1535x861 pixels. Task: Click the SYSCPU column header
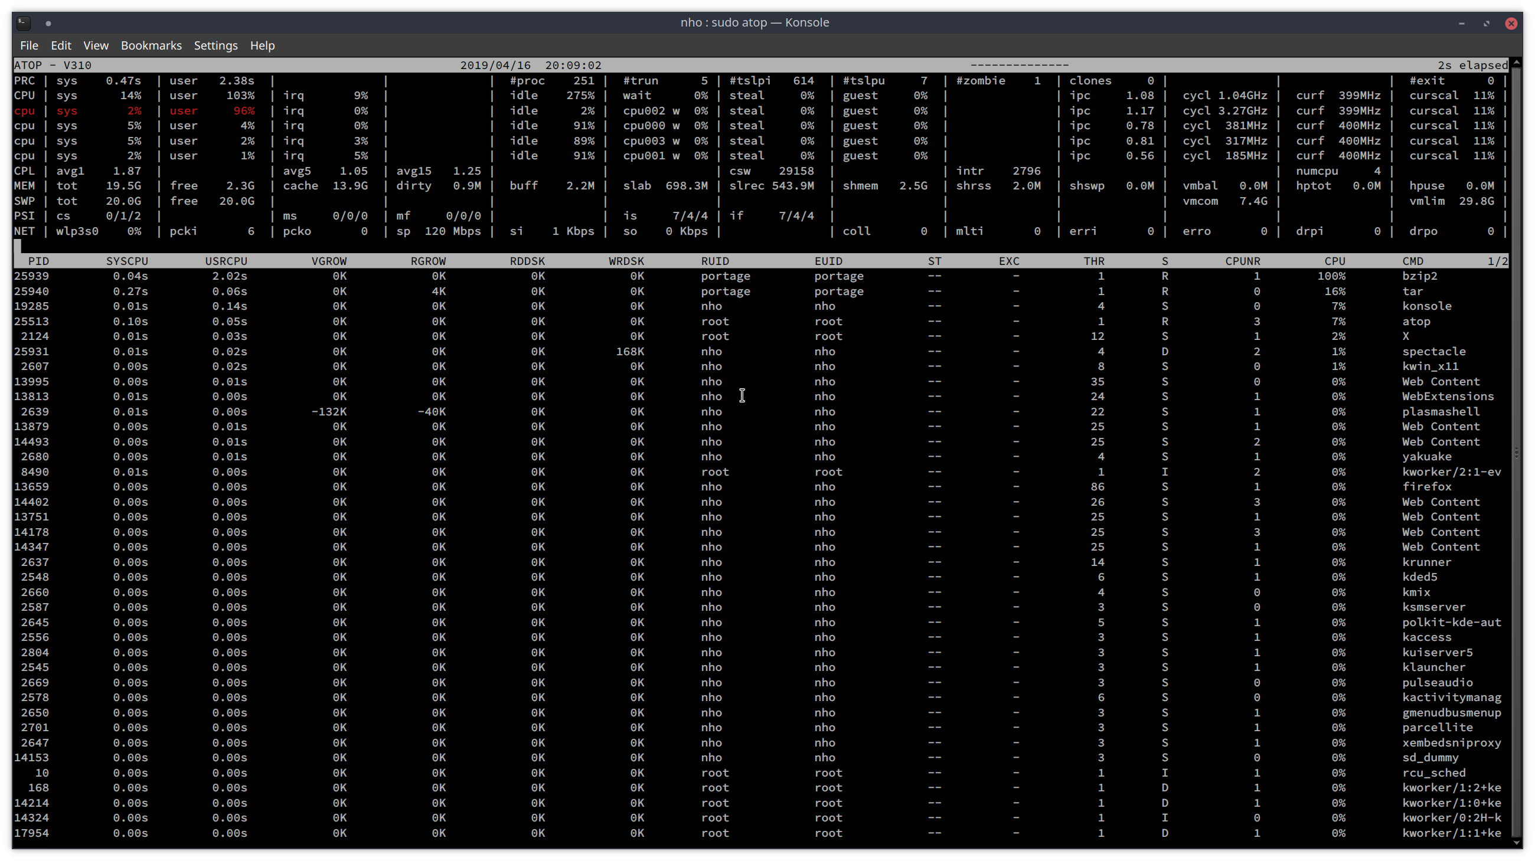click(128, 261)
